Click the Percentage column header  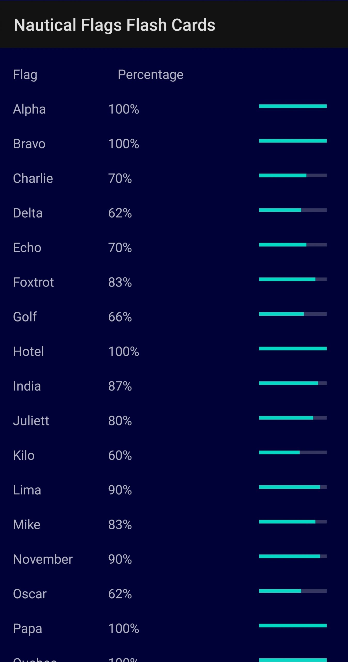(151, 75)
